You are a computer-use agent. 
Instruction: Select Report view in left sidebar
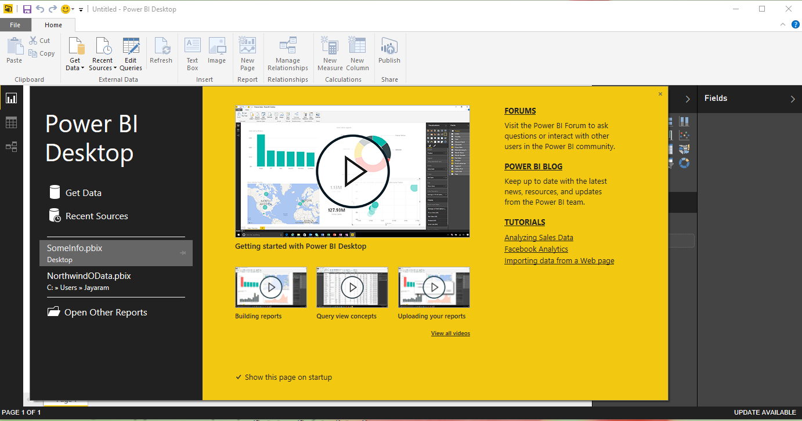[12, 98]
